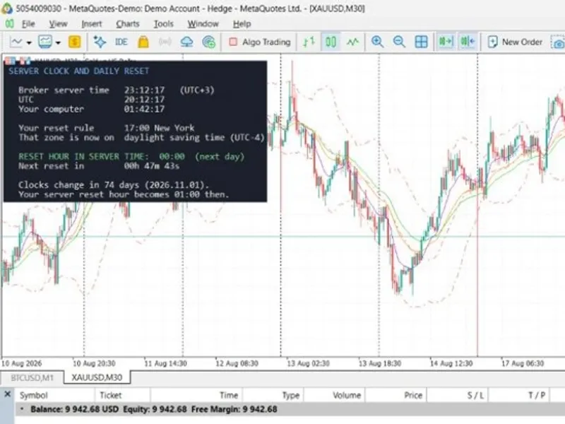Click the yellow dollar Market Watch icon

point(74,42)
